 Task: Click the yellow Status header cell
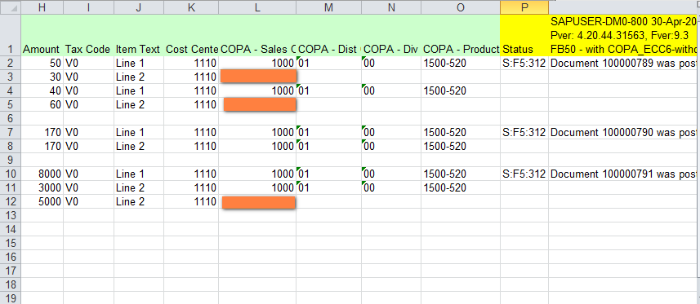click(x=524, y=35)
